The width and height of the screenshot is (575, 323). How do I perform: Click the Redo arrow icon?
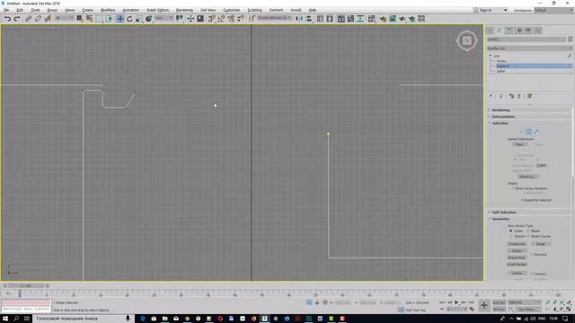17,18
